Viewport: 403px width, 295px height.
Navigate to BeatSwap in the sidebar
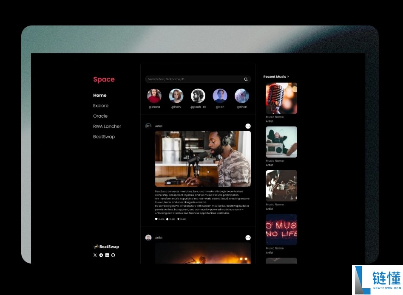point(104,137)
